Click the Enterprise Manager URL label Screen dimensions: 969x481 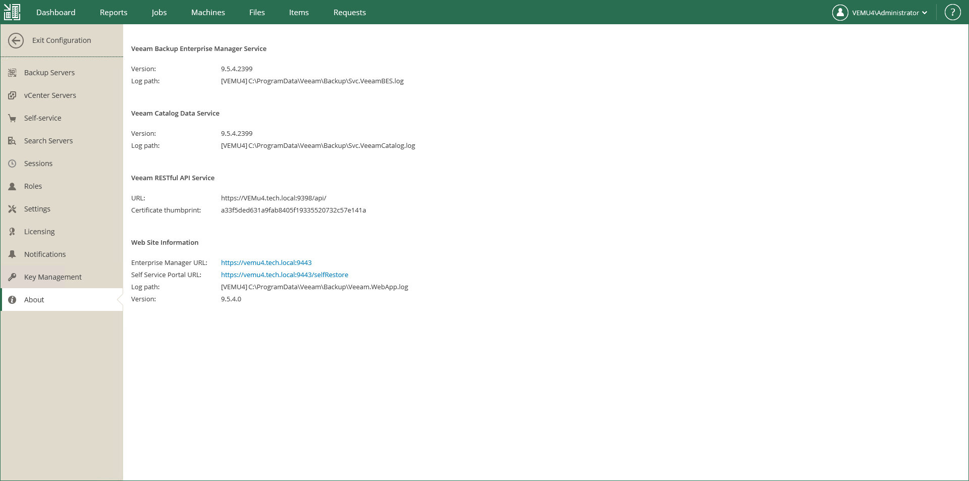(x=169, y=262)
